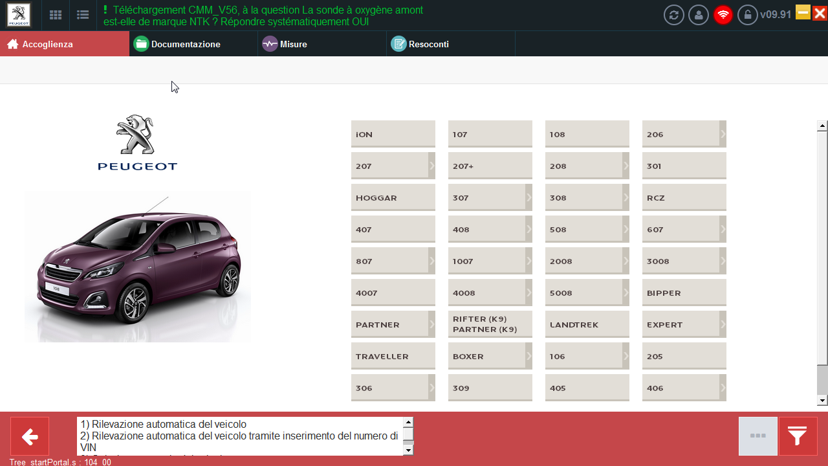Image resolution: width=828 pixels, height=466 pixels.
Task: Click the purple Peugeot 108 car image
Action: [138, 267]
